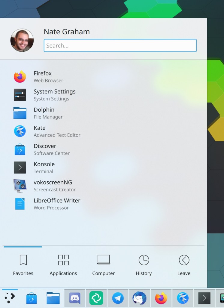Open System Settings from favorites
Image resolution: width=224 pixels, height=308 pixels.
click(x=54, y=95)
